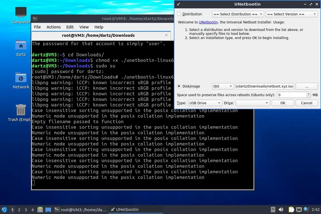Open the Select Version dropdown
The height and width of the screenshot is (214, 321).
[x=292, y=14]
